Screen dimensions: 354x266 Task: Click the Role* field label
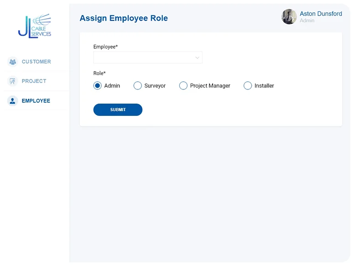99,73
